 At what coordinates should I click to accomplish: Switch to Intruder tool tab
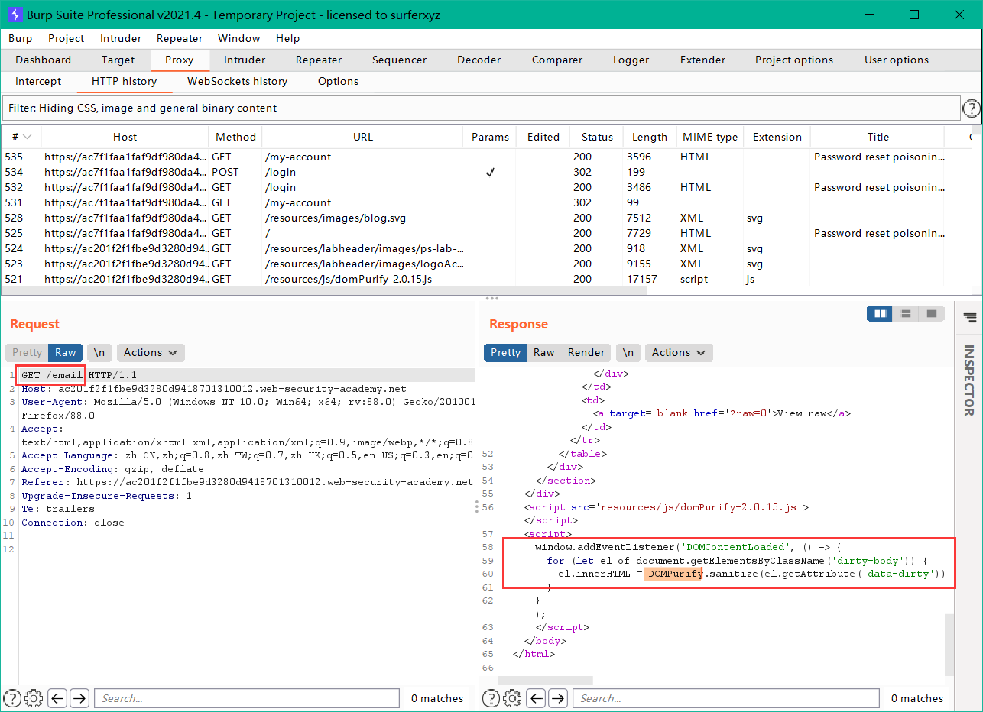pyautogui.click(x=245, y=60)
